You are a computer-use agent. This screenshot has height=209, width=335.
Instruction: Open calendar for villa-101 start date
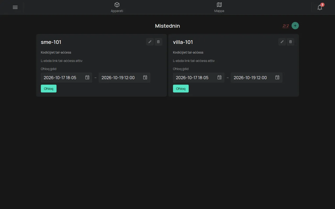(x=220, y=78)
